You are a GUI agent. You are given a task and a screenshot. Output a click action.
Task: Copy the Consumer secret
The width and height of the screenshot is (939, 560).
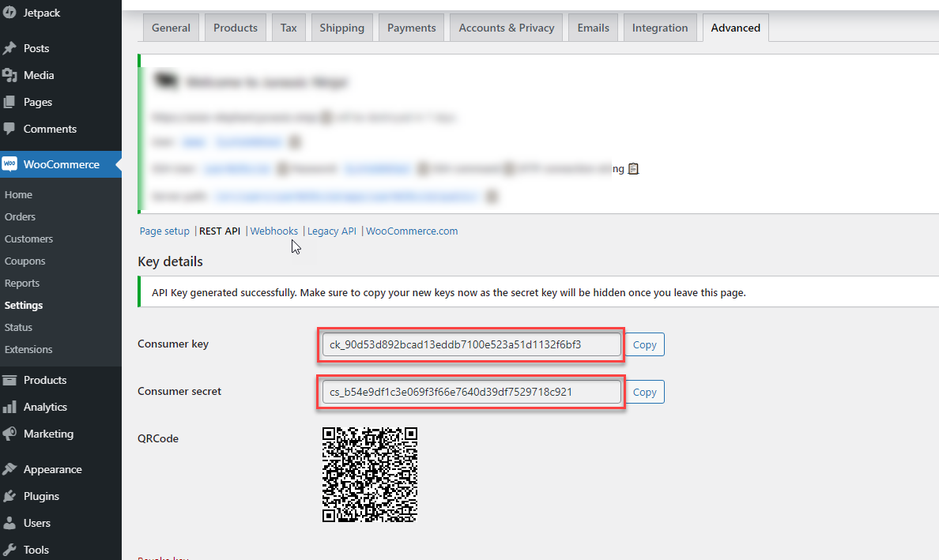click(645, 392)
